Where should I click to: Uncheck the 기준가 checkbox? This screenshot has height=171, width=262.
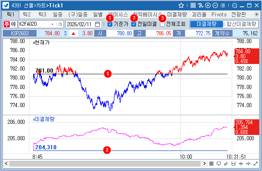point(109,24)
